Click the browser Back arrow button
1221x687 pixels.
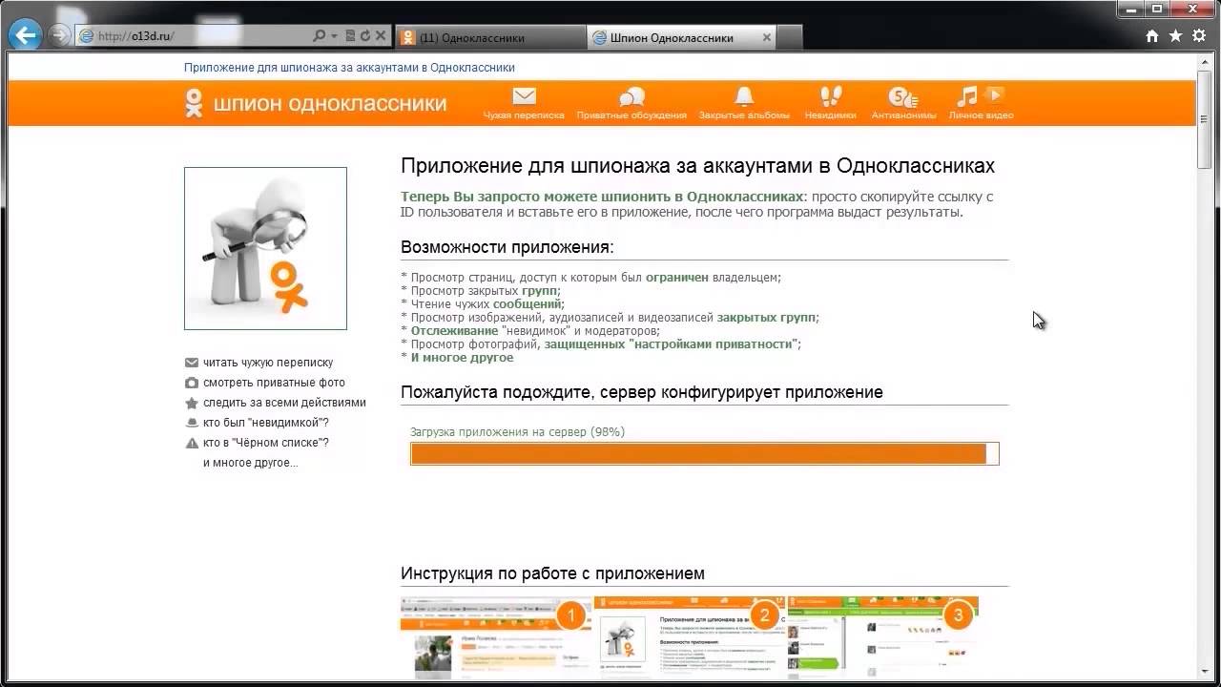pos(26,36)
